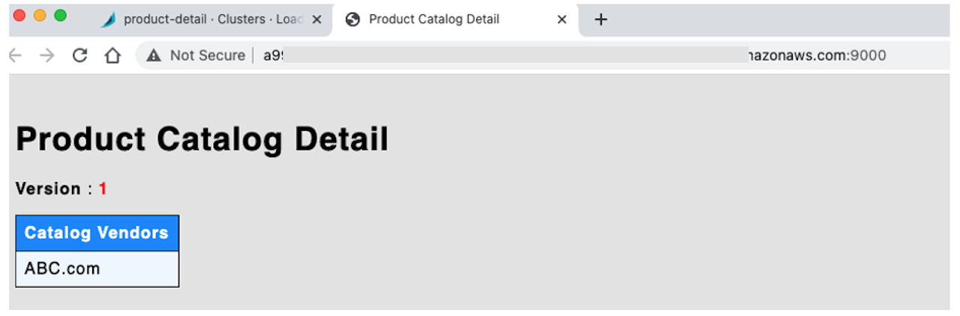Go to the home page icon
960x316 pixels.
pos(112,55)
